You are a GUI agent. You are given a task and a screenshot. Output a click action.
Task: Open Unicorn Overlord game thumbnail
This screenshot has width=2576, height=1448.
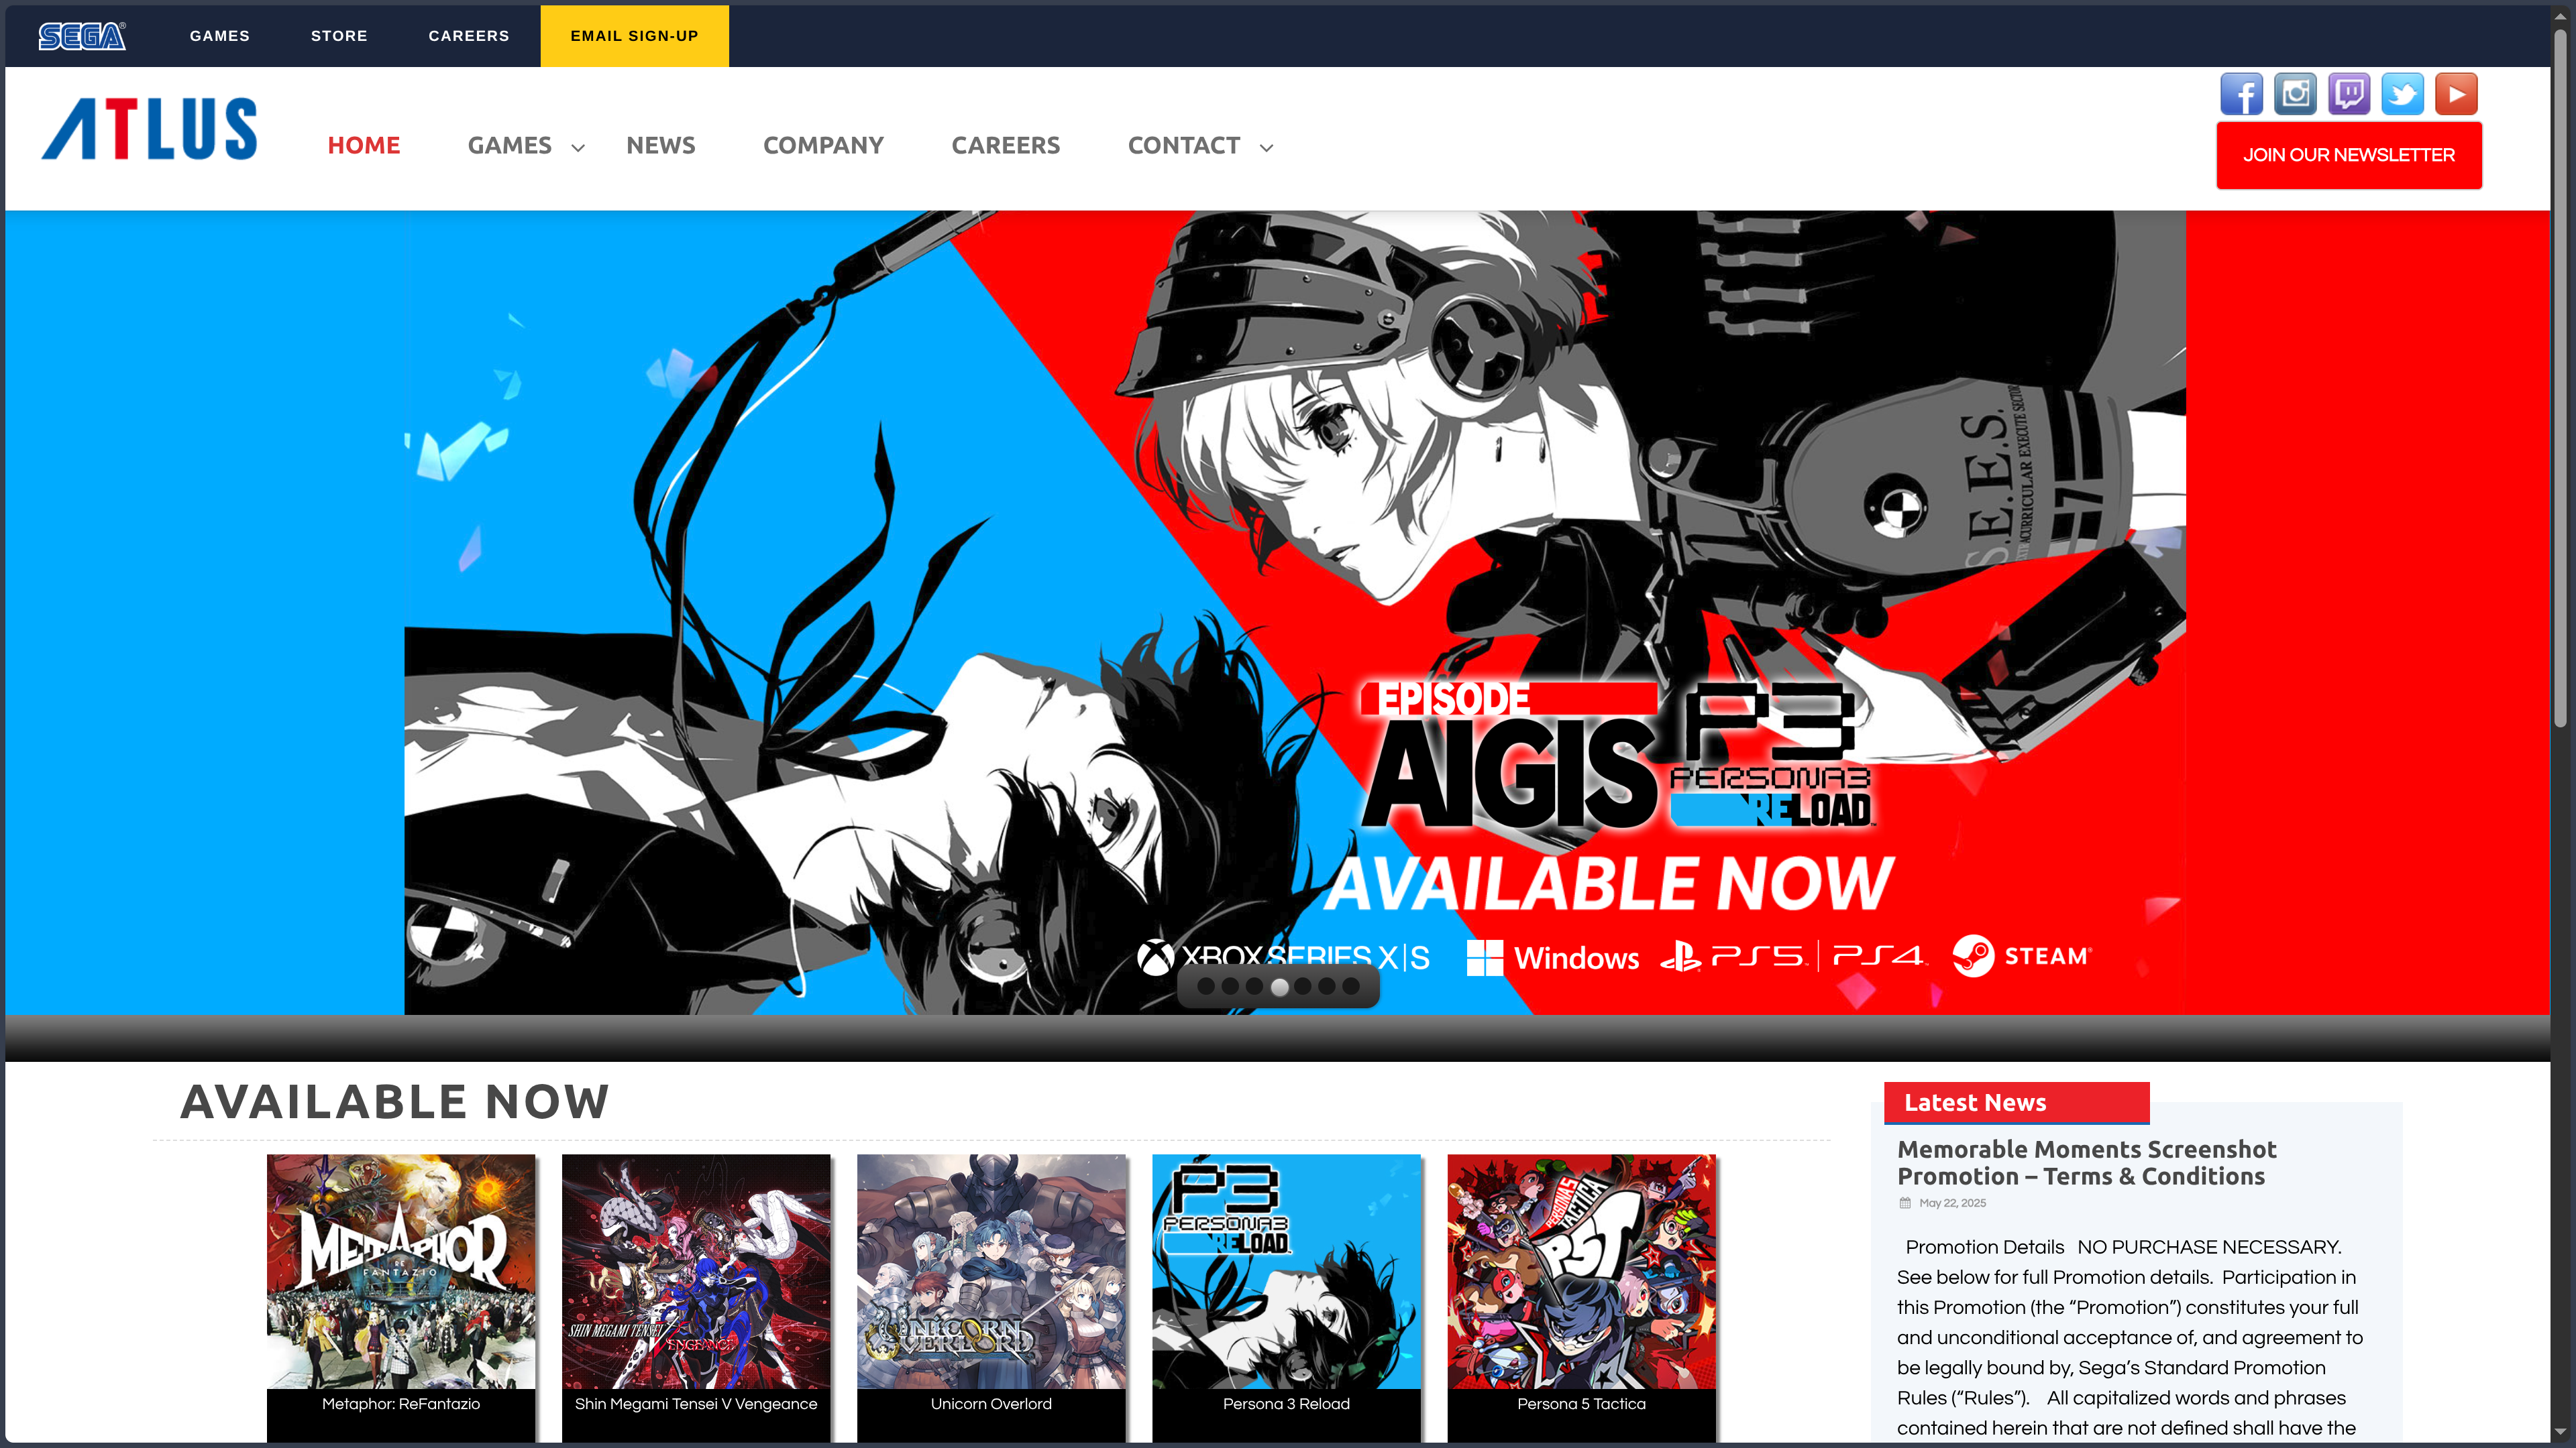coord(991,1271)
